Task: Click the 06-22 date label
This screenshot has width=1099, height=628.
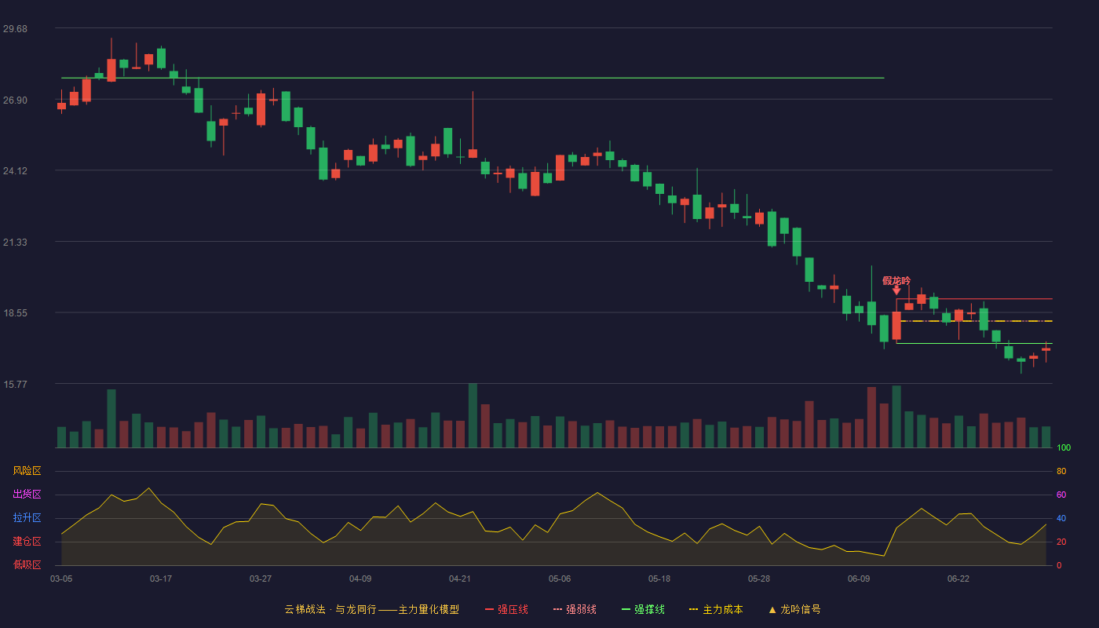Action: [958, 579]
